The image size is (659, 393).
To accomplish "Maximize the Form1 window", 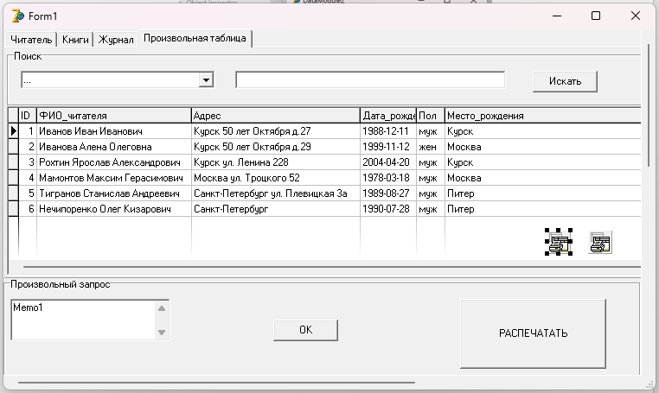I will tap(596, 16).
